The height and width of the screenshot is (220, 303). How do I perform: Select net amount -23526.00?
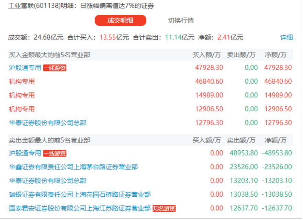pyautogui.click(x=277, y=167)
